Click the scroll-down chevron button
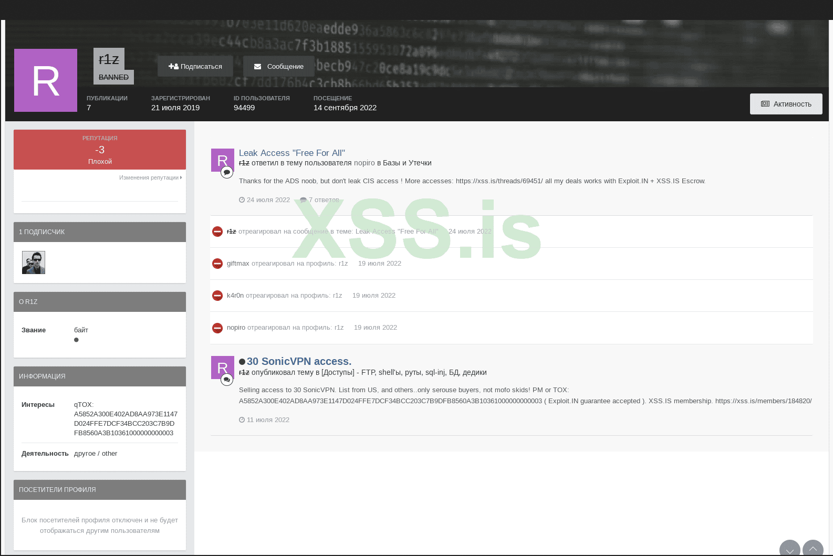833x556 pixels. click(x=790, y=548)
